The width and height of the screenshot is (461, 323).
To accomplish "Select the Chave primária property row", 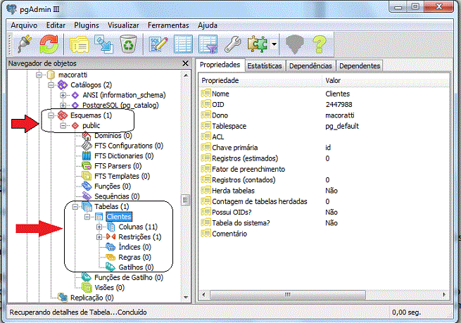I will (324, 148).
